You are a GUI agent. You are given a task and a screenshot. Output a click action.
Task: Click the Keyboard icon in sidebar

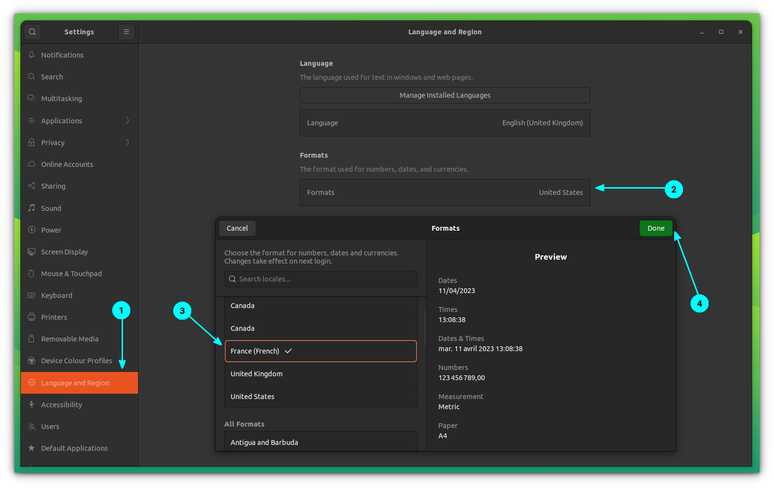coord(31,295)
